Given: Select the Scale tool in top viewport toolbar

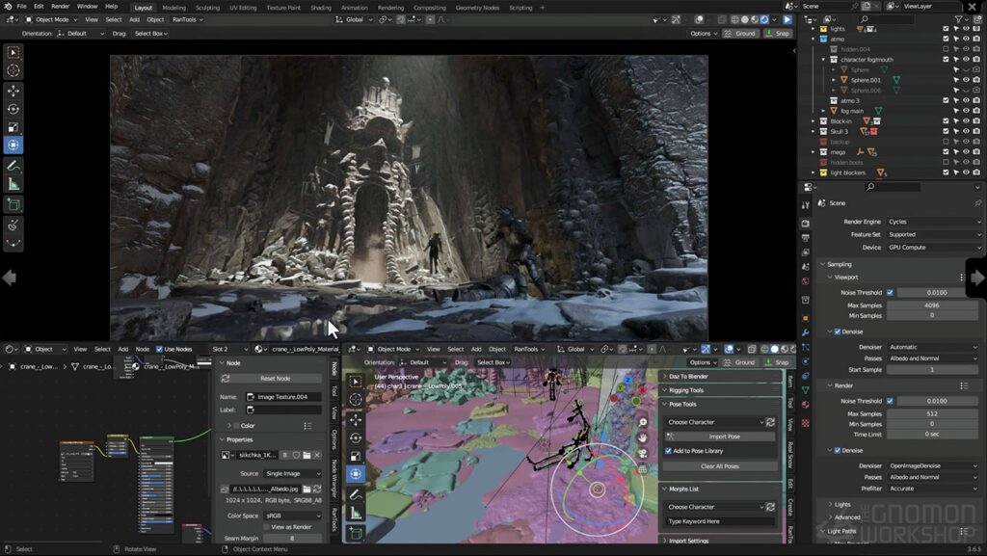Looking at the screenshot, I should point(13,127).
